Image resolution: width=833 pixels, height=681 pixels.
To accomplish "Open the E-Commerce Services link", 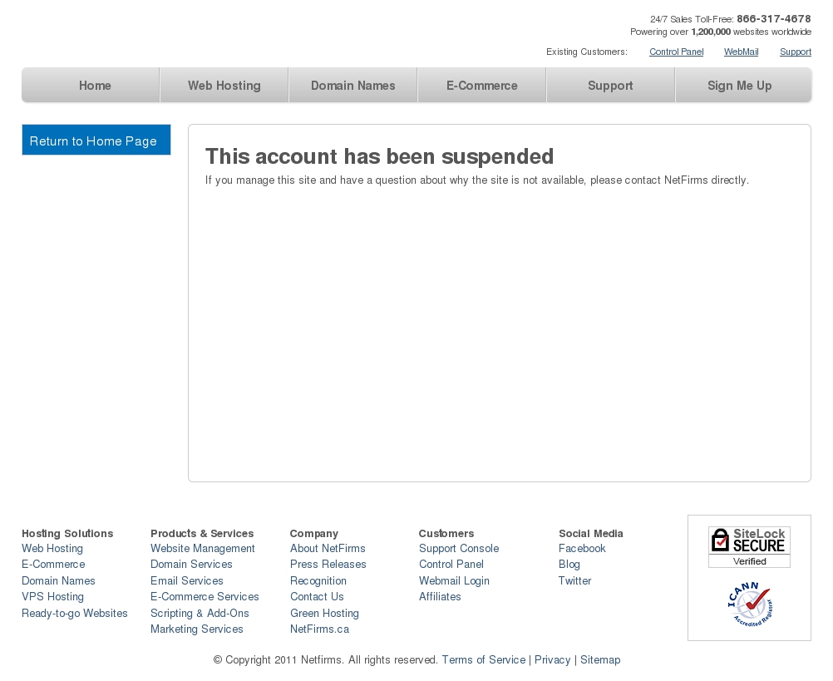I will (x=205, y=596).
